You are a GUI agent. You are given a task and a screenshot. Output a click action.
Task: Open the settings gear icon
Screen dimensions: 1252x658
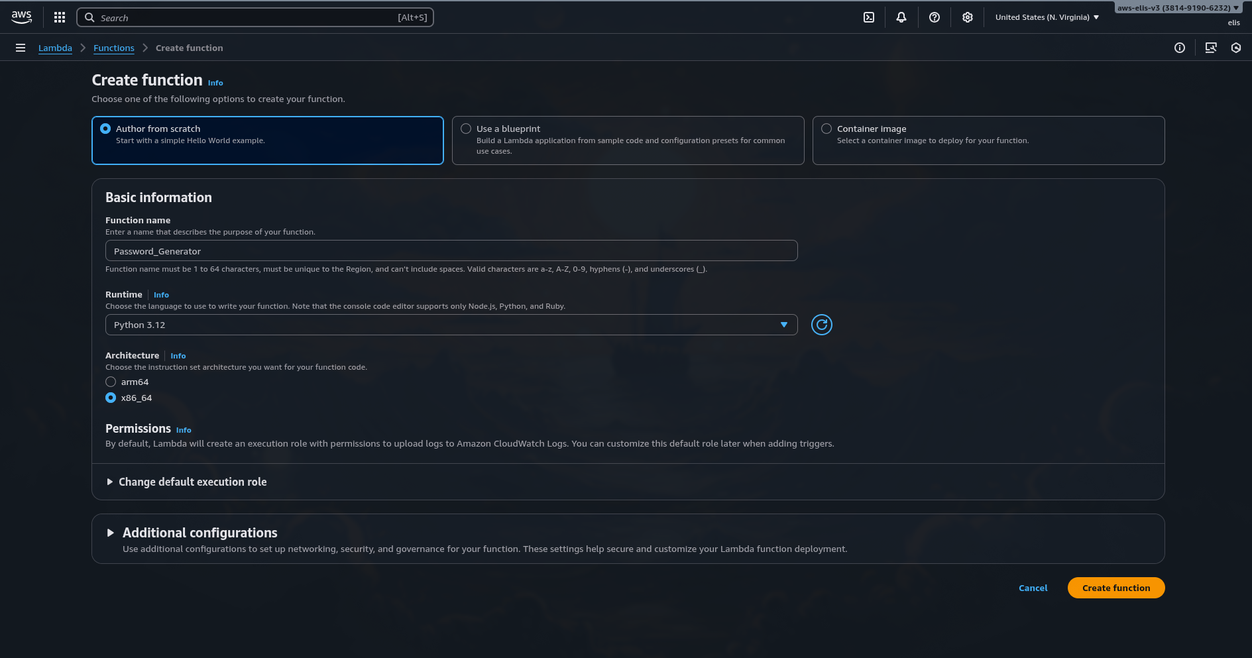[967, 17]
